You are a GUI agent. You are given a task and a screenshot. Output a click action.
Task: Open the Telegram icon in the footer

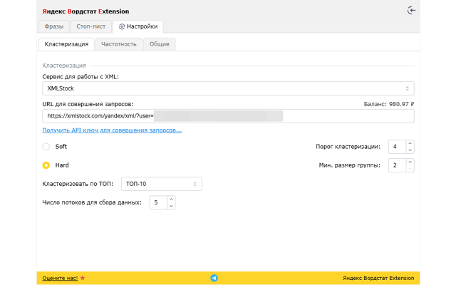pyautogui.click(x=214, y=278)
